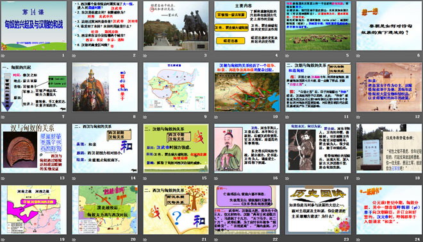The height and width of the screenshot is (242, 423).
Task: Click the animation star icon under slide 23
Action: point(287,239)
